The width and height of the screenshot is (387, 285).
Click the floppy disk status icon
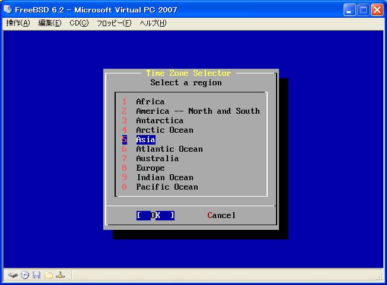(x=37, y=275)
